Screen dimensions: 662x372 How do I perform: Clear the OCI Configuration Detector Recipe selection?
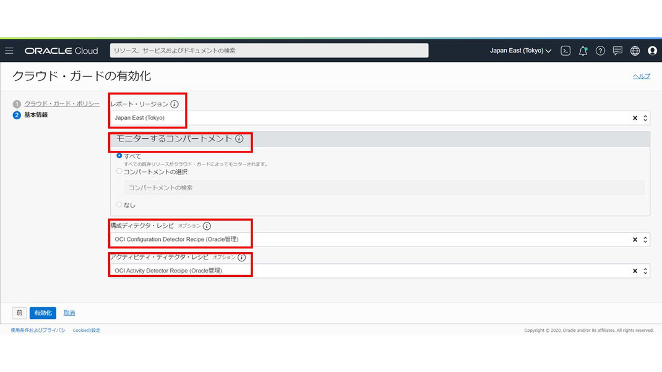tap(635, 240)
